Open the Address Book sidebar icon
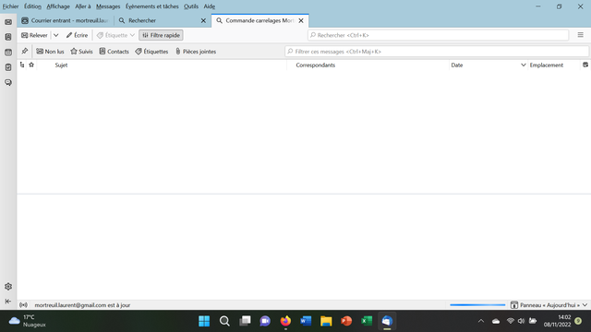591x332 pixels. (x=8, y=37)
